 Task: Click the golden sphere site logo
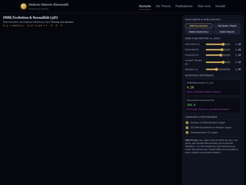(24, 6)
